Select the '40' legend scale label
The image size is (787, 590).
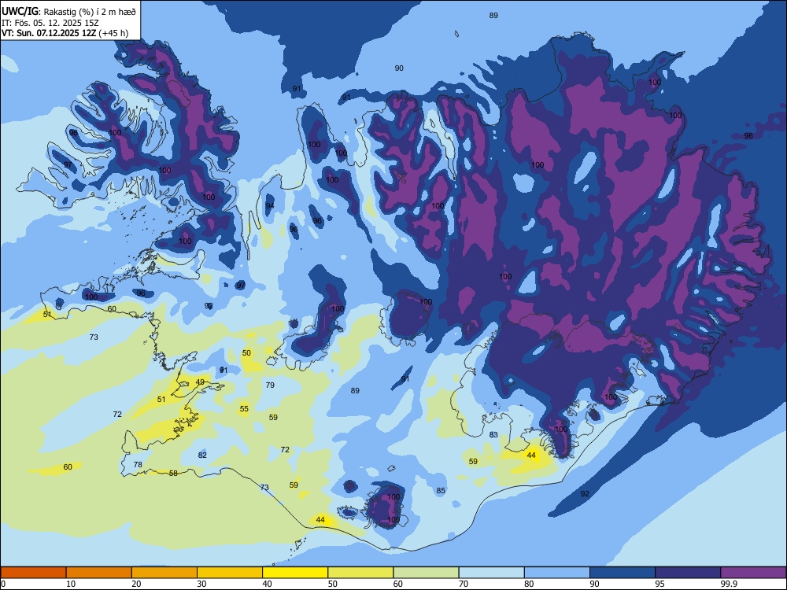(x=268, y=584)
